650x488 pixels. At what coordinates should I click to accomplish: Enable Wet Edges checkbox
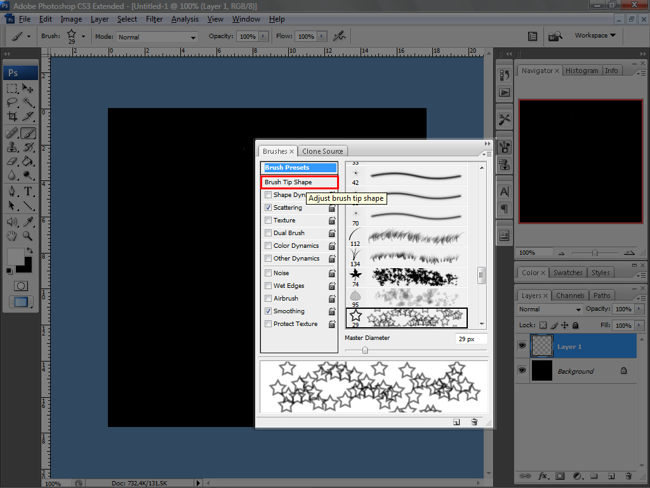pyautogui.click(x=269, y=285)
